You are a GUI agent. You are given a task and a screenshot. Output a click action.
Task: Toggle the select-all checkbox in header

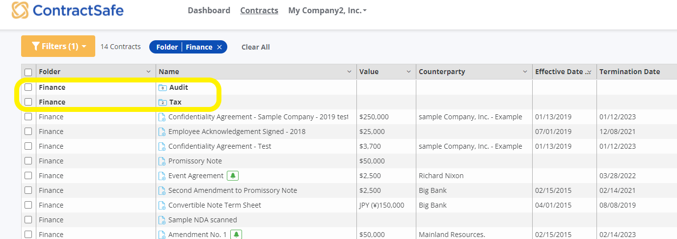28,72
